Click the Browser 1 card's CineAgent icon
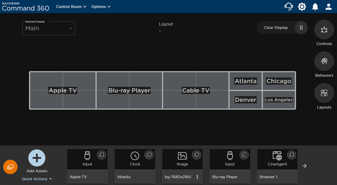 click(x=277, y=156)
